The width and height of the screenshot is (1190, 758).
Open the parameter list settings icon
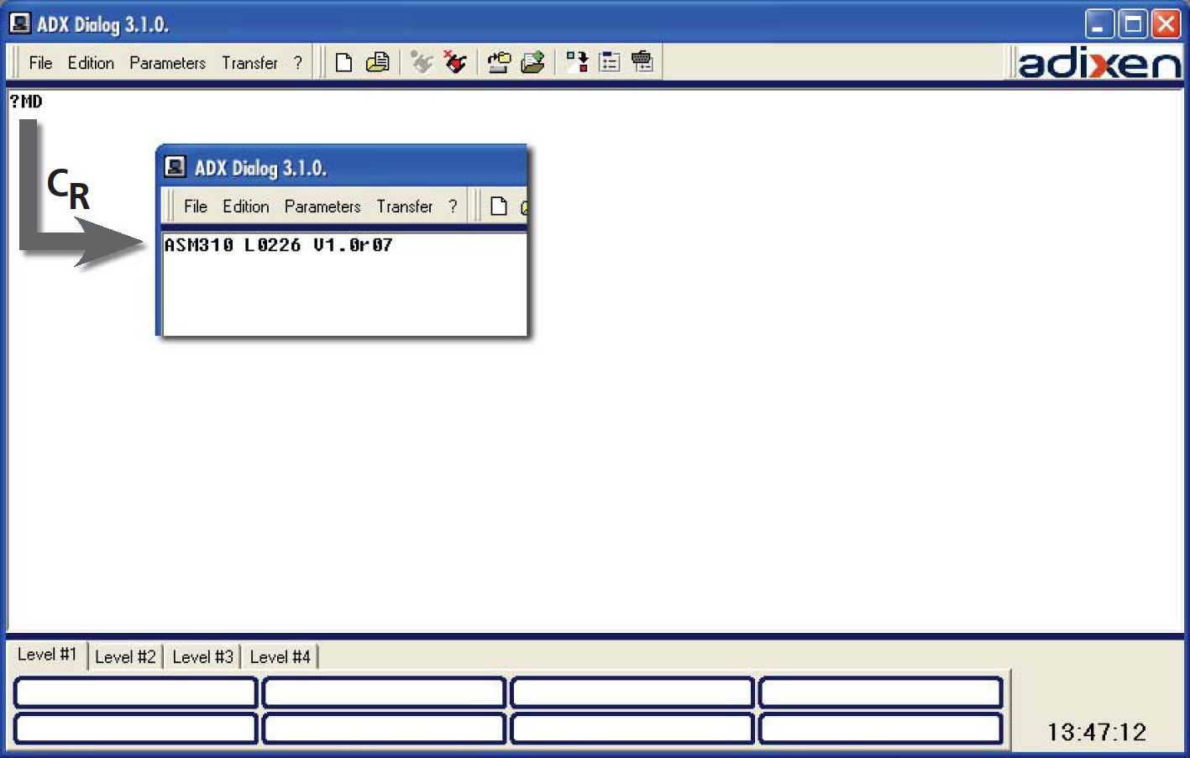pyautogui.click(x=610, y=62)
